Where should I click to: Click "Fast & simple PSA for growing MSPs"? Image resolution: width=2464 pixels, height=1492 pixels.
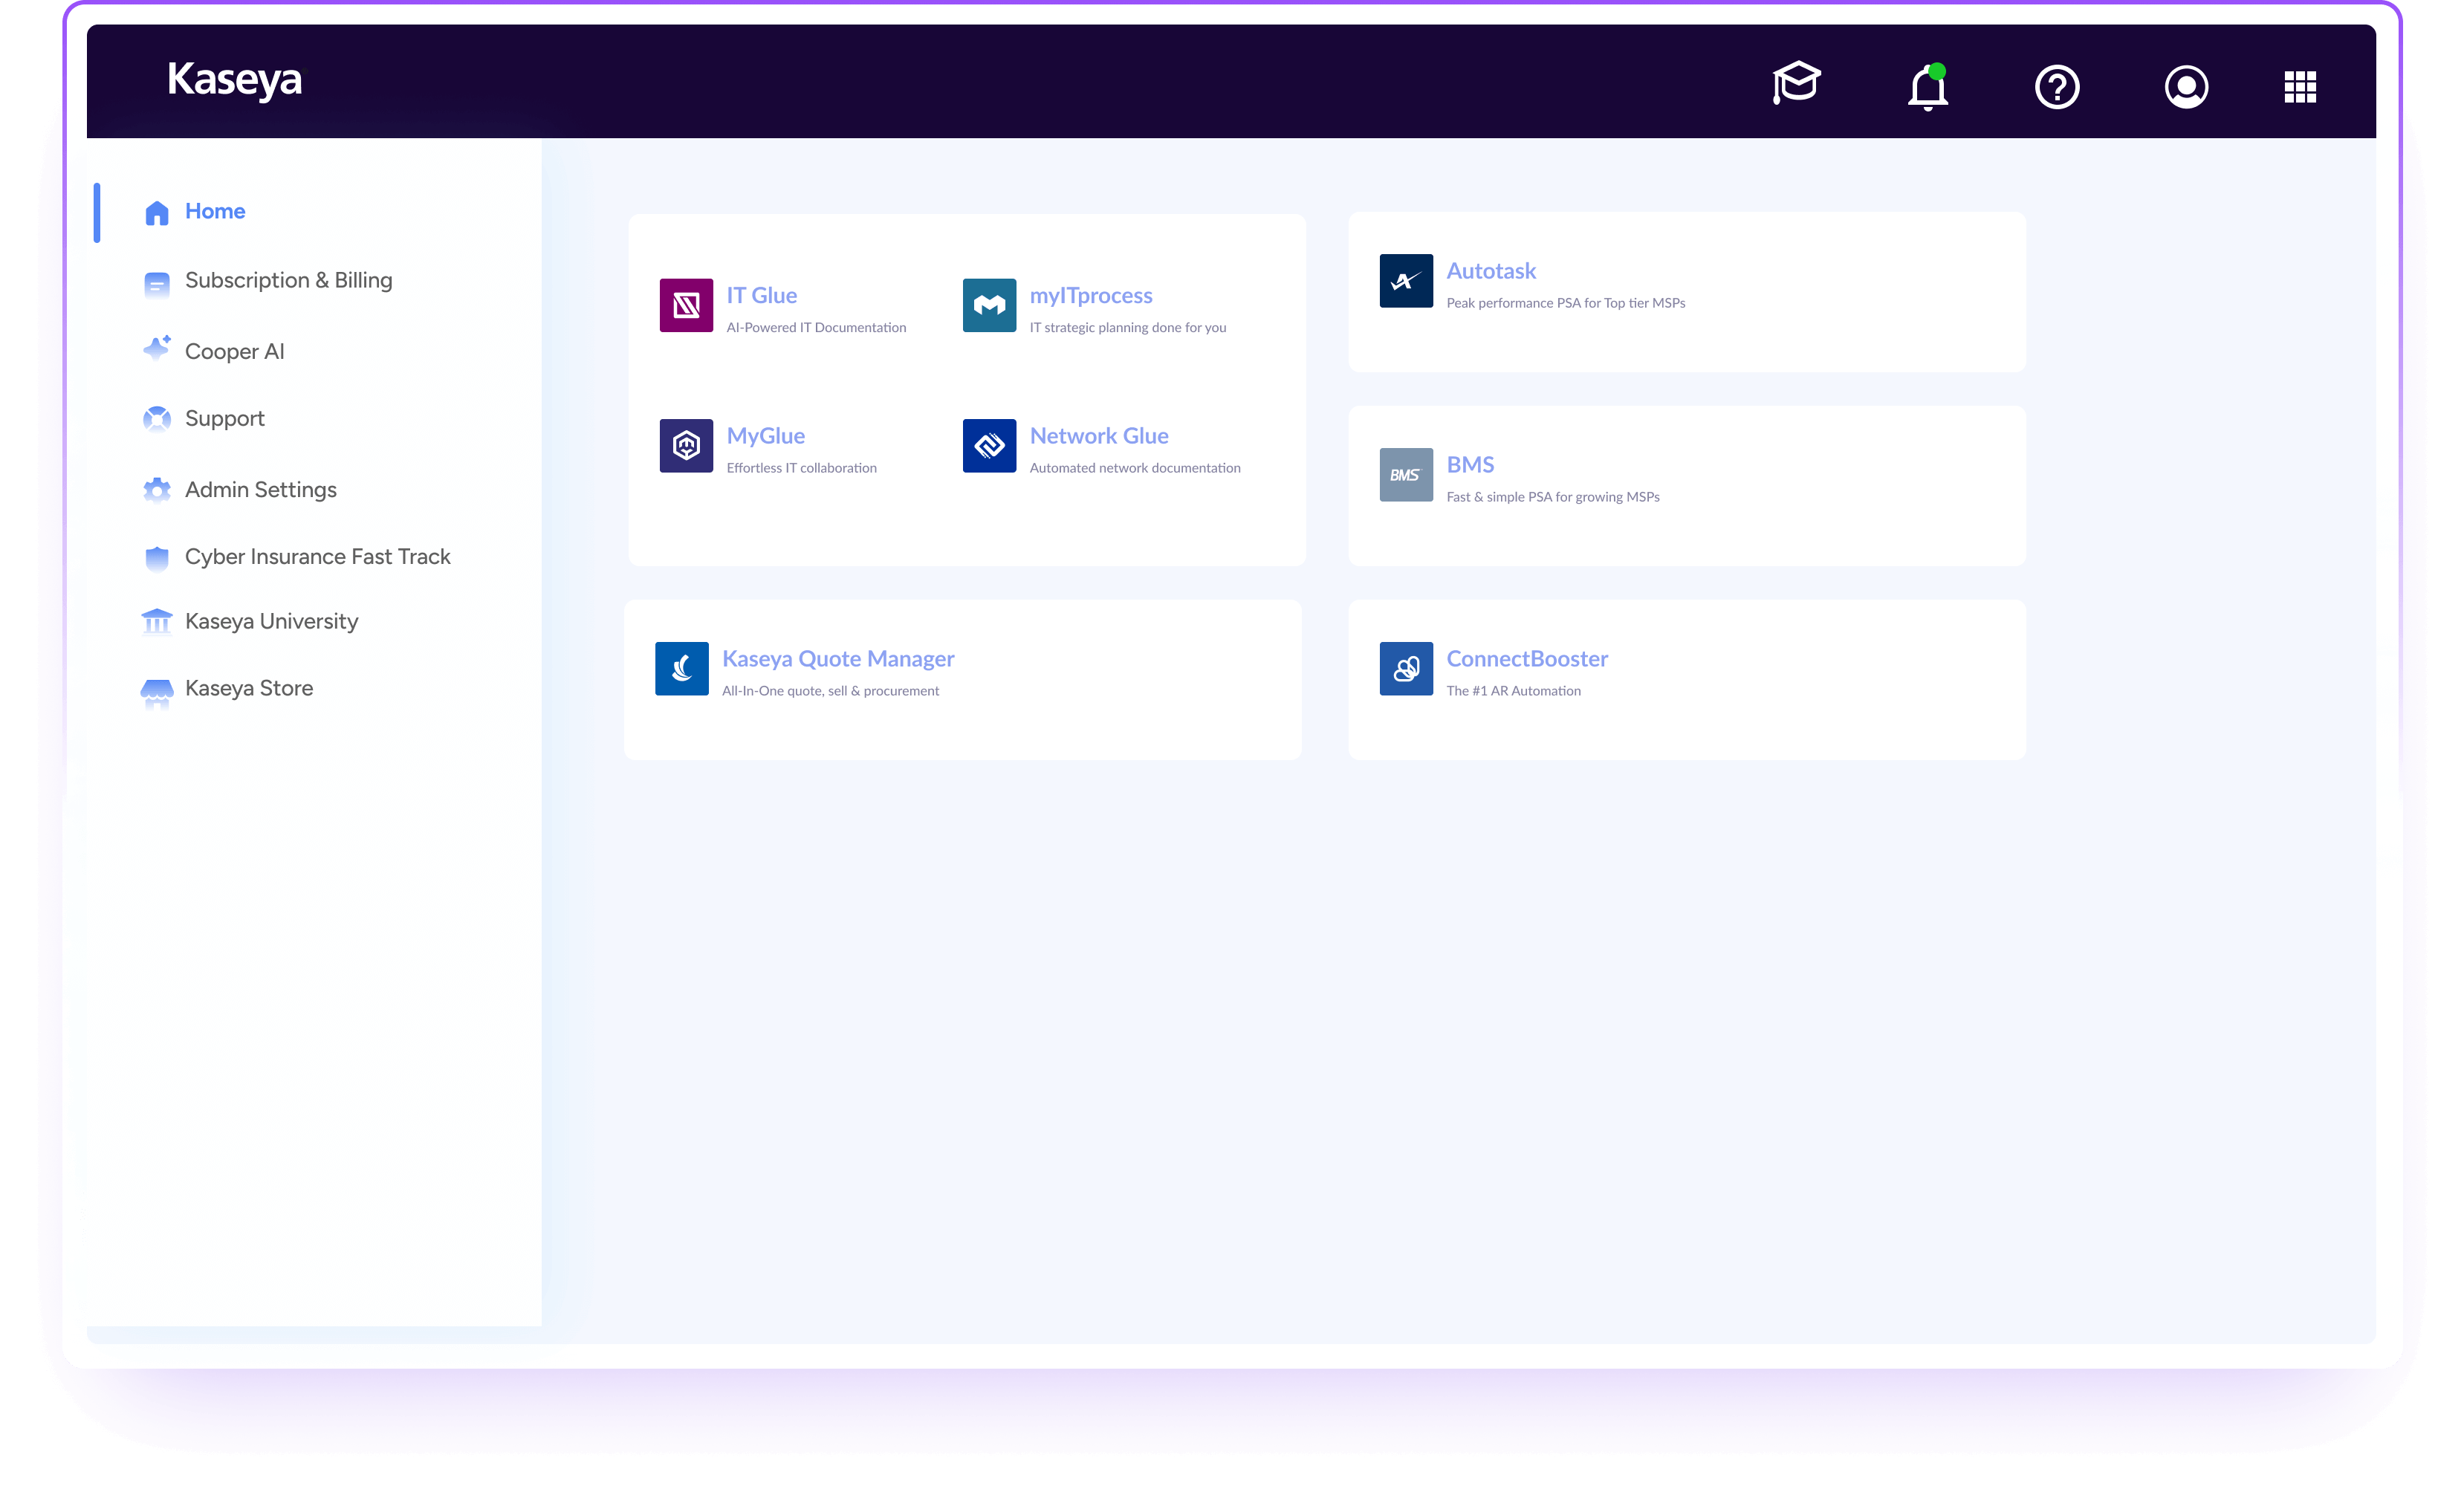1553,497
